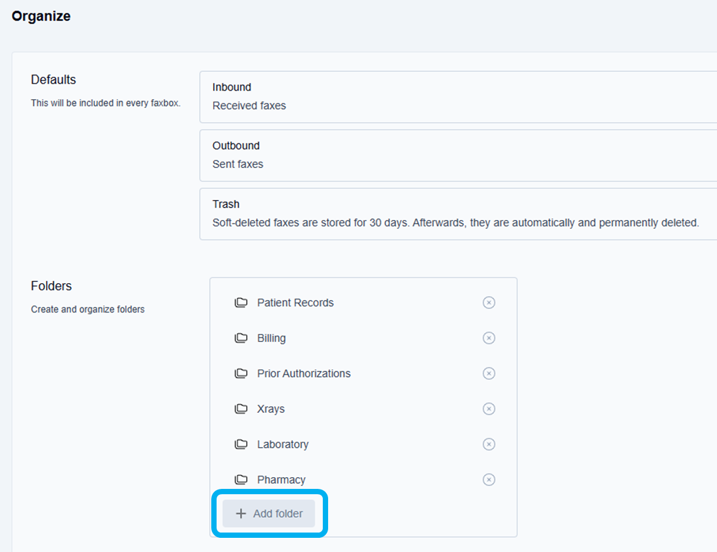Screen dimensions: 717x552
Task: Click the folder icon beside Patient Records
Action: (241, 303)
